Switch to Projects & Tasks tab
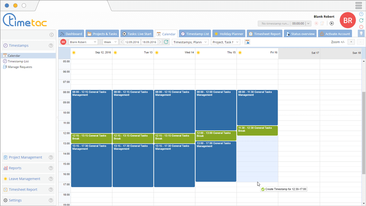The image size is (366, 206). pos(102,34)
